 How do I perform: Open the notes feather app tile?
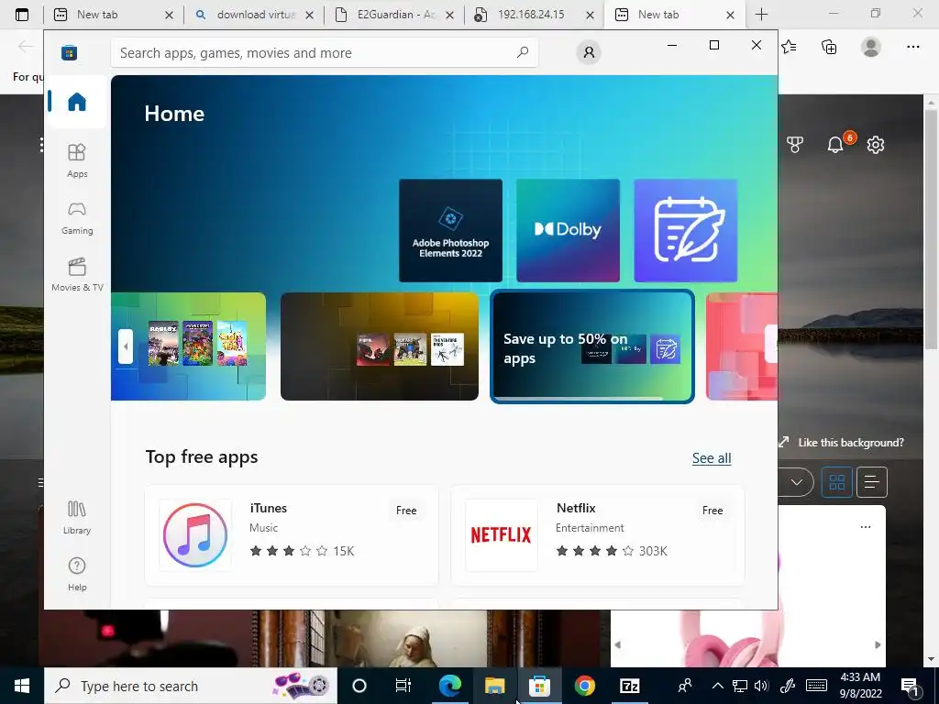[x=685, y=230]
